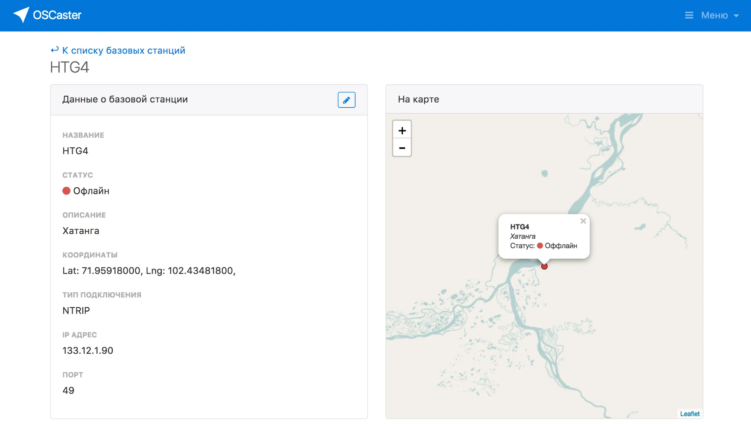This screenshot has width=751, height=424.
Task: Click the red Офлайн status dot
Action: pyautogui.click(x=67, y=191)
